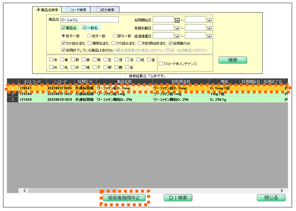Open DI検索 lookup

(178, 198)
